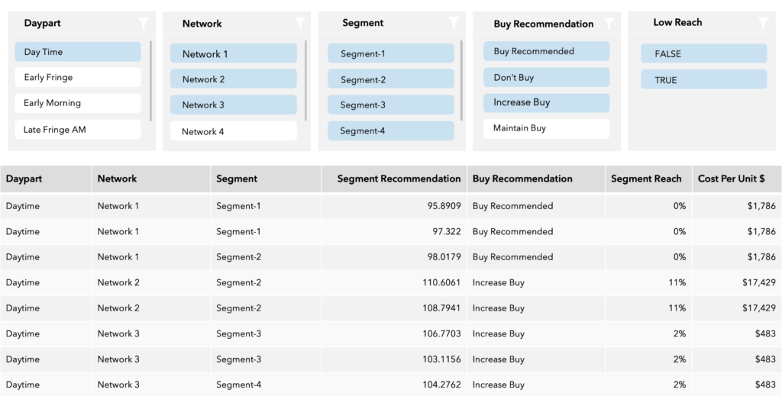
Task: Enable the Network 4 filter option
Action: pyautogui.click(x=234, y=131)
